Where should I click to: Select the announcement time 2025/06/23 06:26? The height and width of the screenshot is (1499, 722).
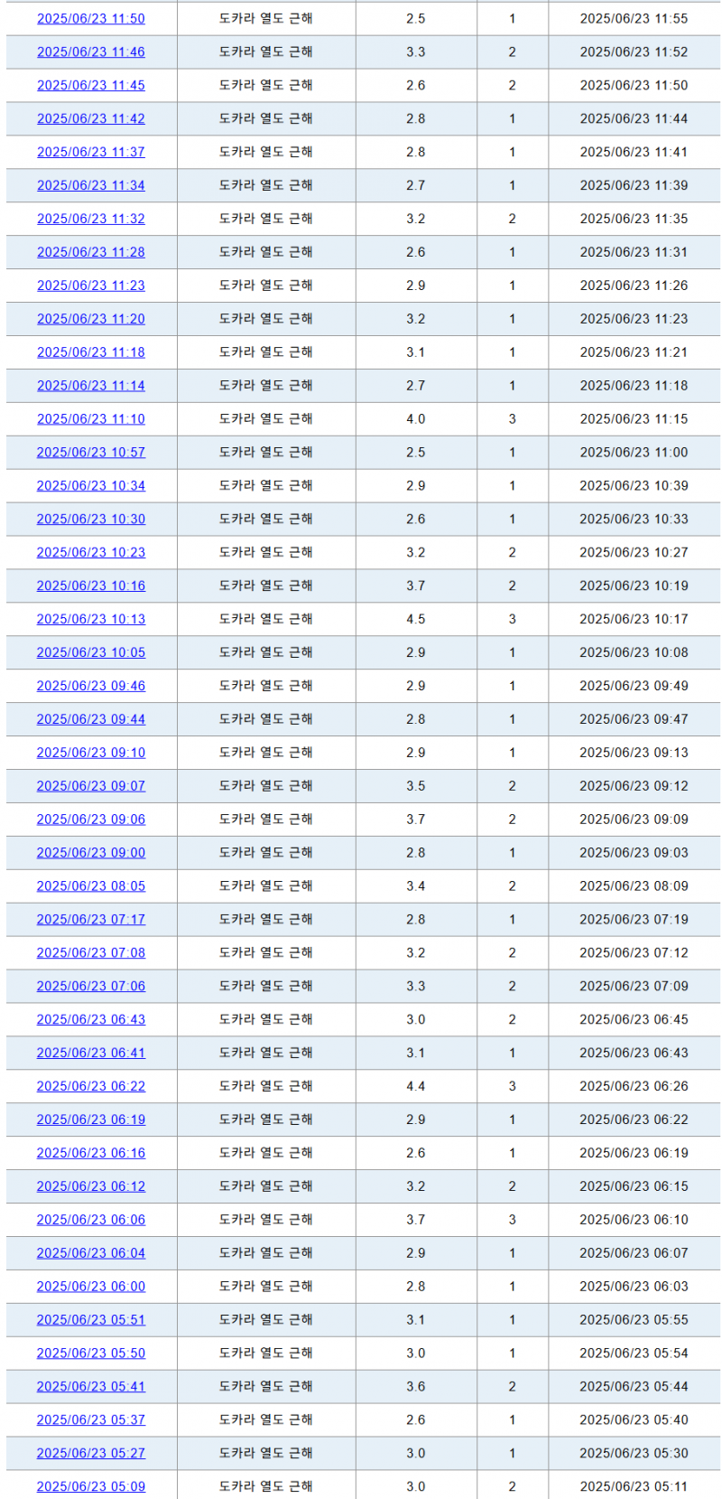634,1088
